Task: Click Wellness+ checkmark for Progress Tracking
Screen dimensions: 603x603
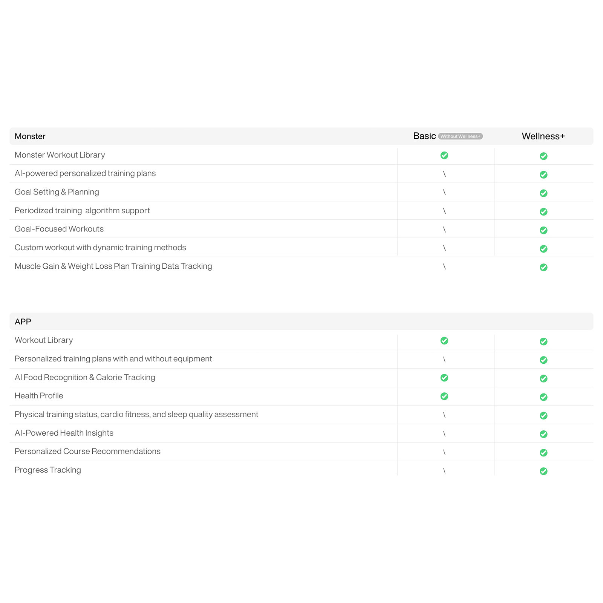Action: point(543,471)
